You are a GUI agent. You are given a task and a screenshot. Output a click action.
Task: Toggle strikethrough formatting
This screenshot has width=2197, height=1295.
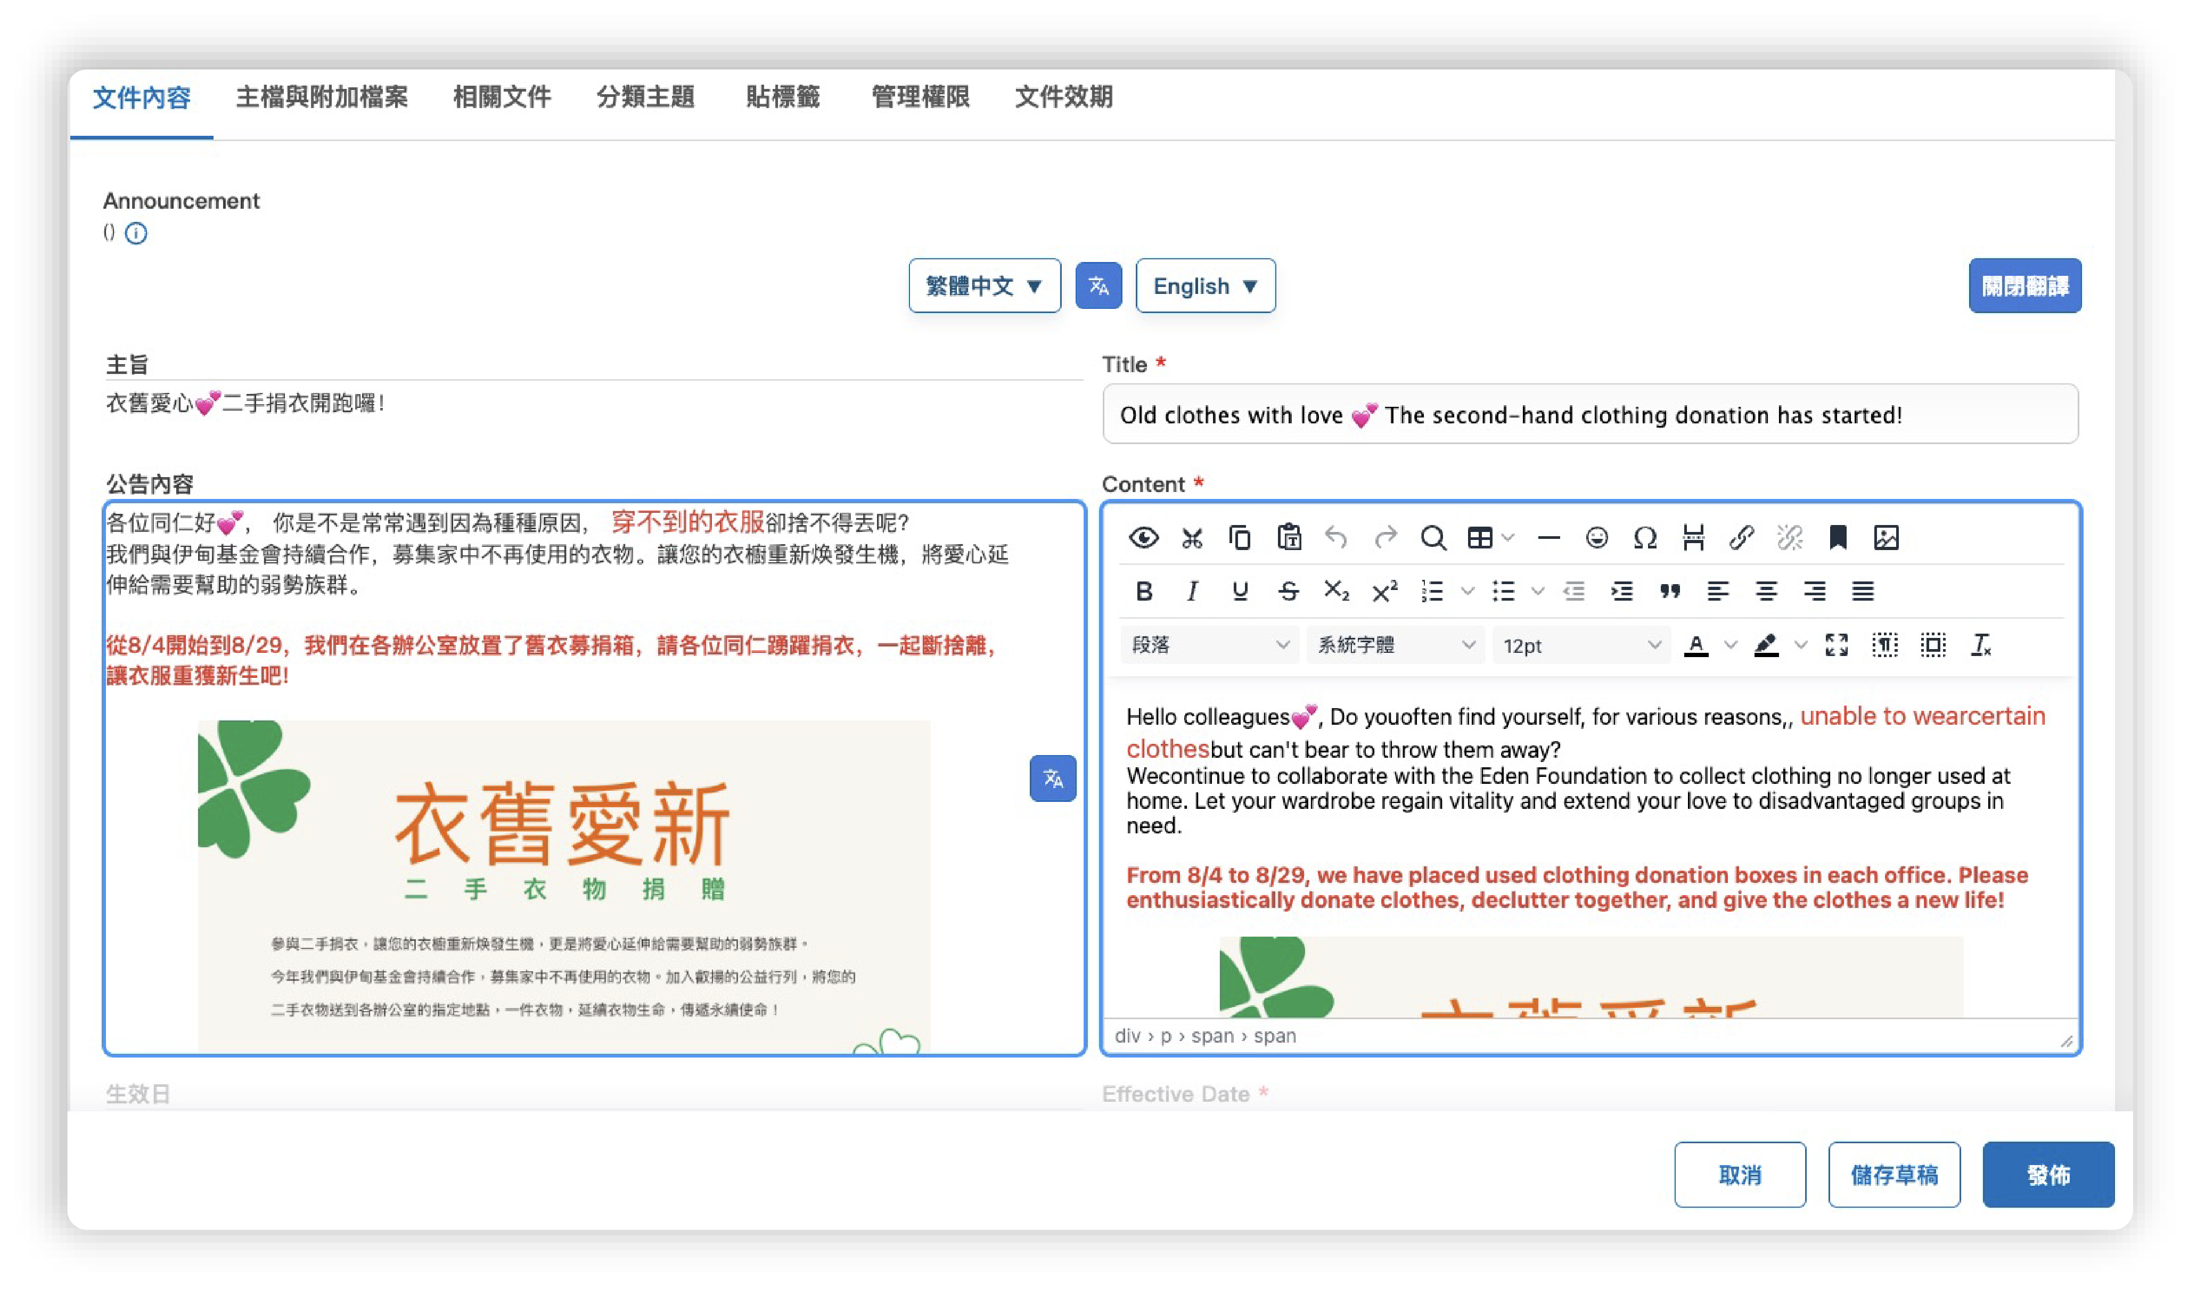[1289, 592]
